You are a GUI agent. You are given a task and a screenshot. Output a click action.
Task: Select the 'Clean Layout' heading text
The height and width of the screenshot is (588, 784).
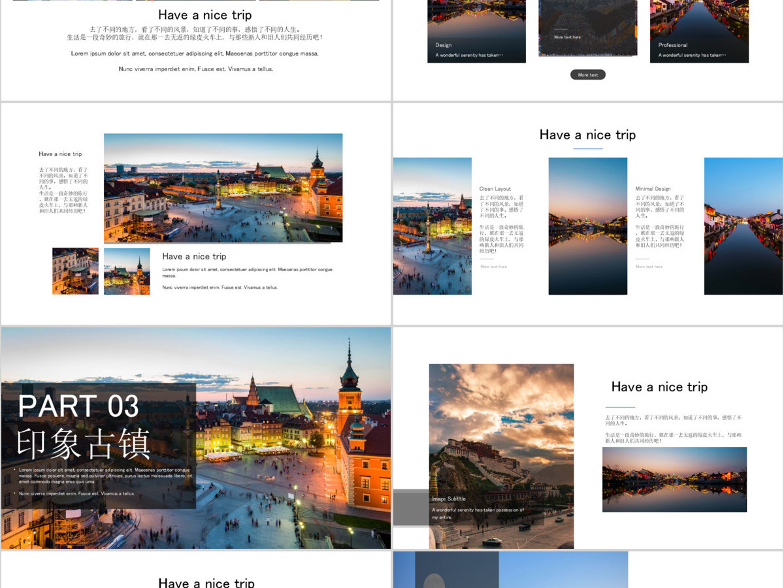495,189
